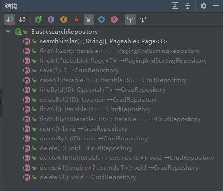Click method icon beside findById(ID)
This screenshot has height=191, width=223.
pyautogui.click(x=27, y=90)
